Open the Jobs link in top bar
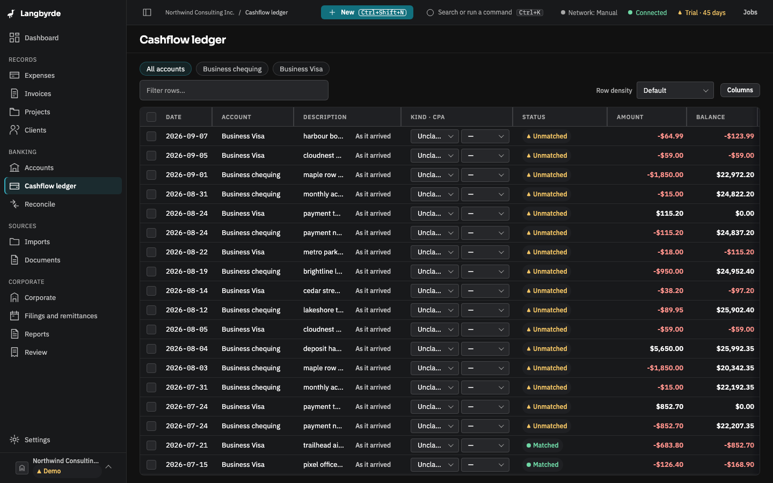The width and height of the screenshot is (773, 483). click(750, 12)
